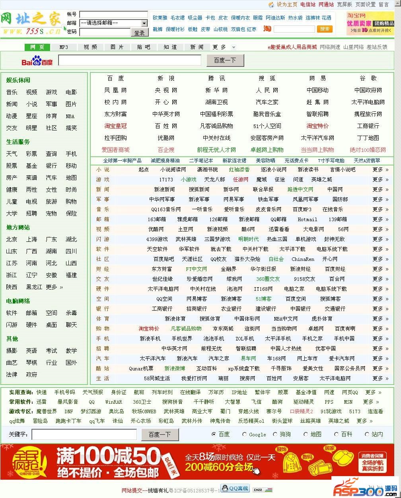Viewport: 401px width, 498px height.
Task: Click the 帐号 input field
Action: [x=113, y=15]
